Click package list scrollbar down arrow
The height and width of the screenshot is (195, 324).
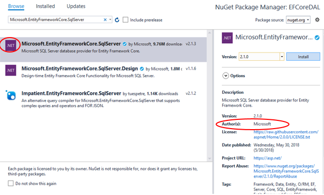click(209, 158)
